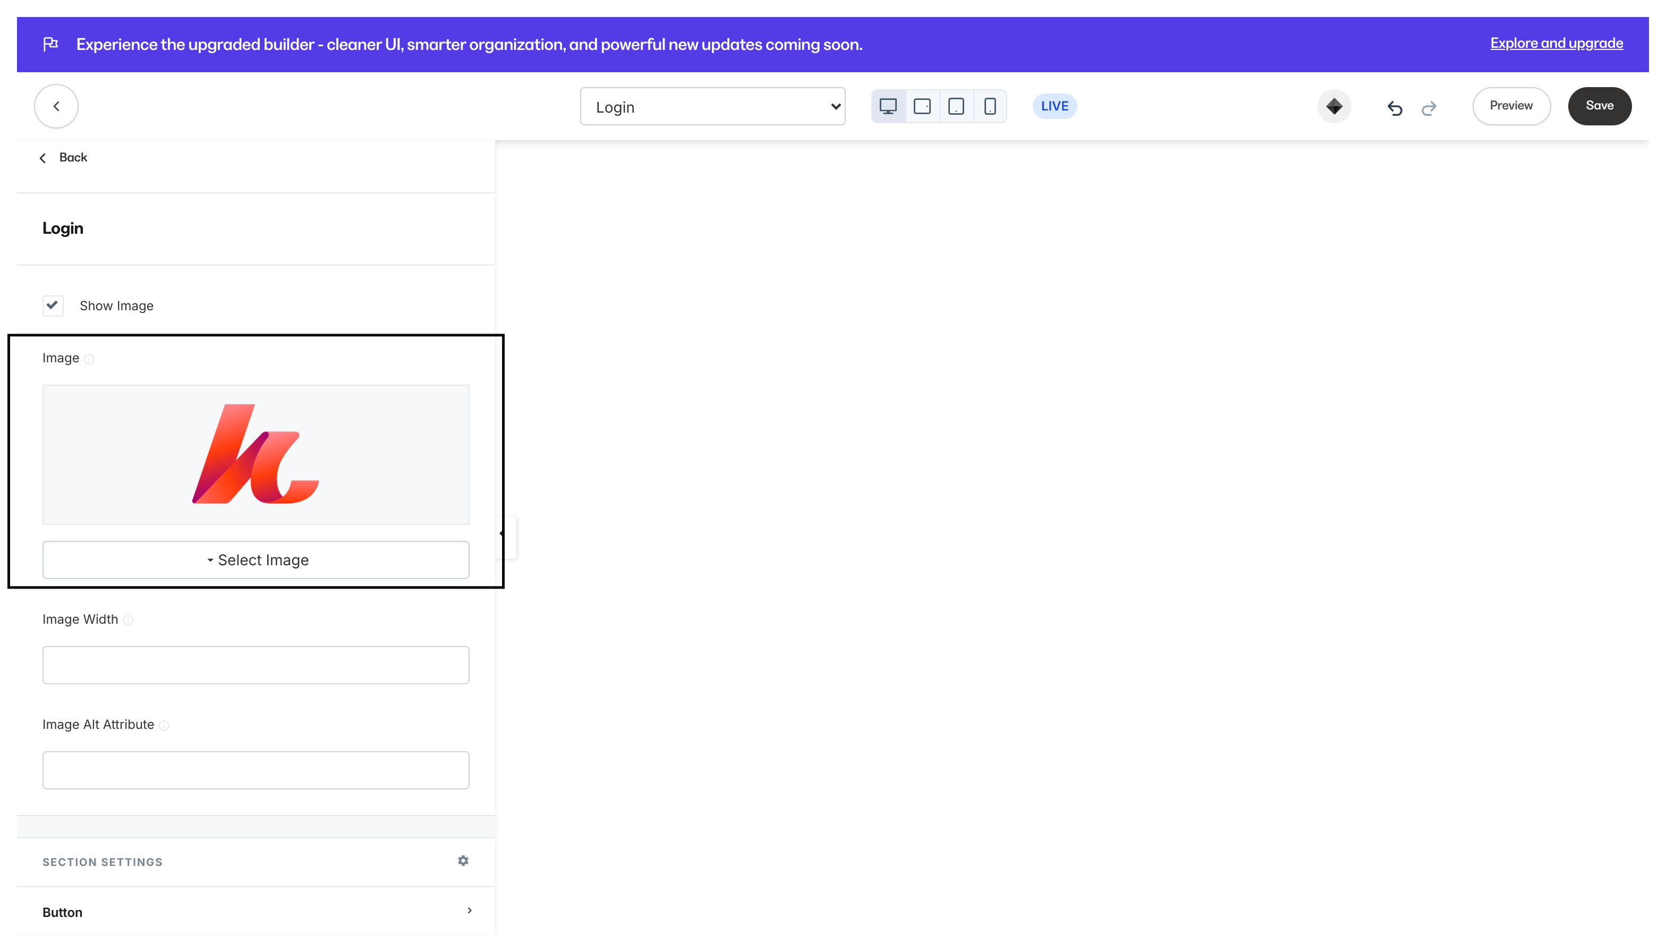Image resolution: width=1666 pixels, height=952 pixels.
Task: Toggle the Show Image checkbox
Action: click(x=53, y=305)
